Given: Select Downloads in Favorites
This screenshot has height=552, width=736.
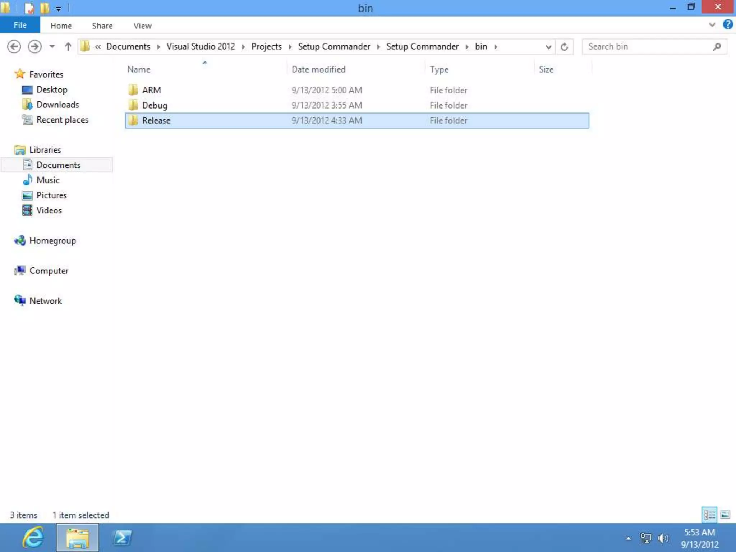Looking at the screenshot, I should (57, 105).
